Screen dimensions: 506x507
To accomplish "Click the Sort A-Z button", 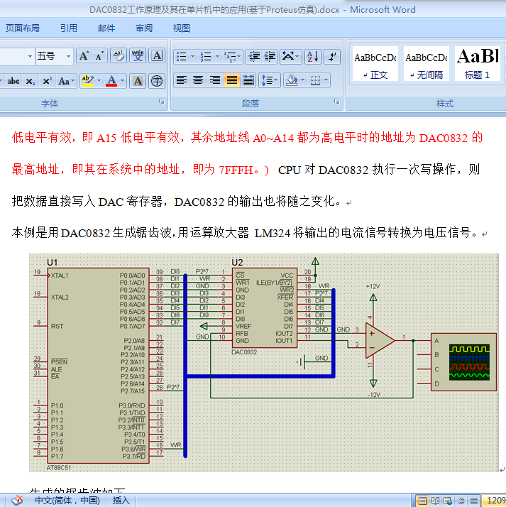I will (x=313, y=57).
